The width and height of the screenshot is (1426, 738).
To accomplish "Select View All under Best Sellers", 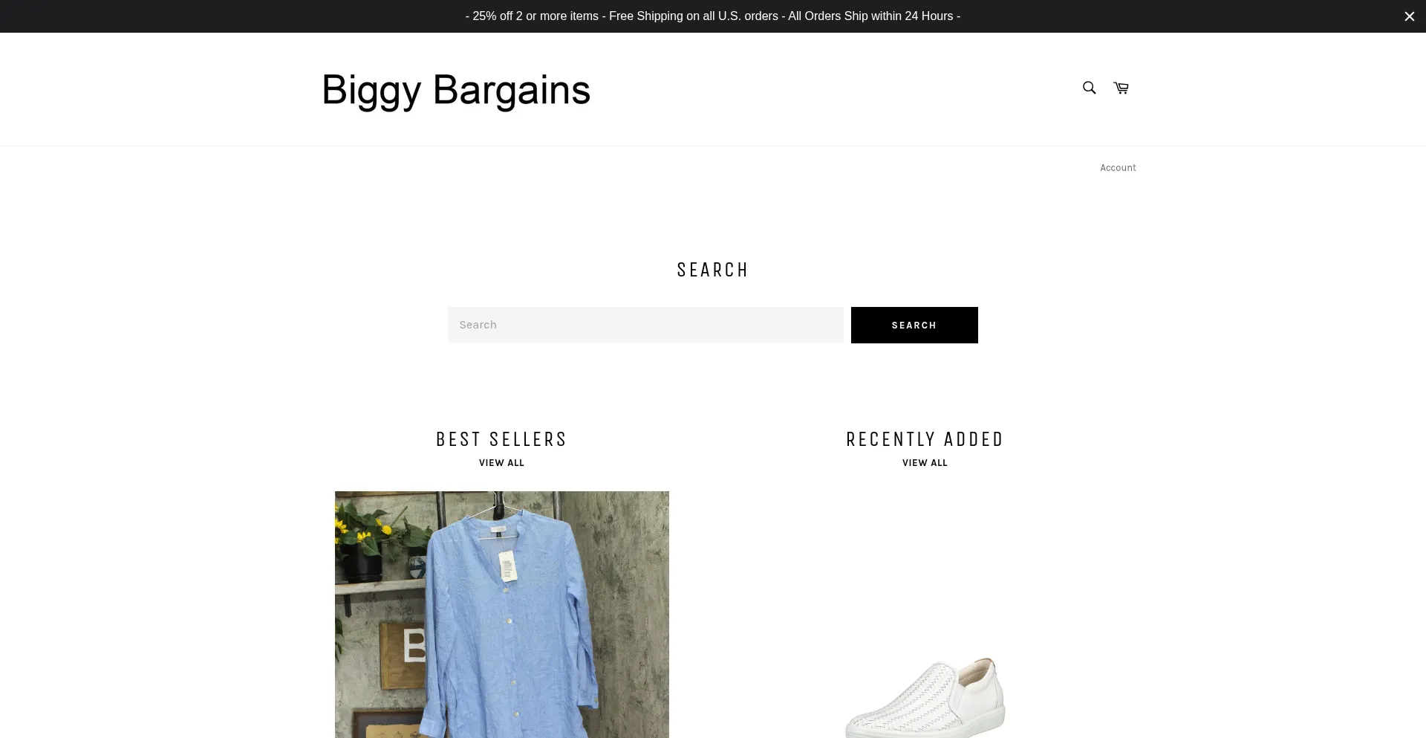I will tap(501, 463).
